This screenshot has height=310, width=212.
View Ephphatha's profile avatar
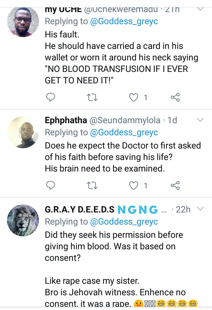[x=23, y=132]
